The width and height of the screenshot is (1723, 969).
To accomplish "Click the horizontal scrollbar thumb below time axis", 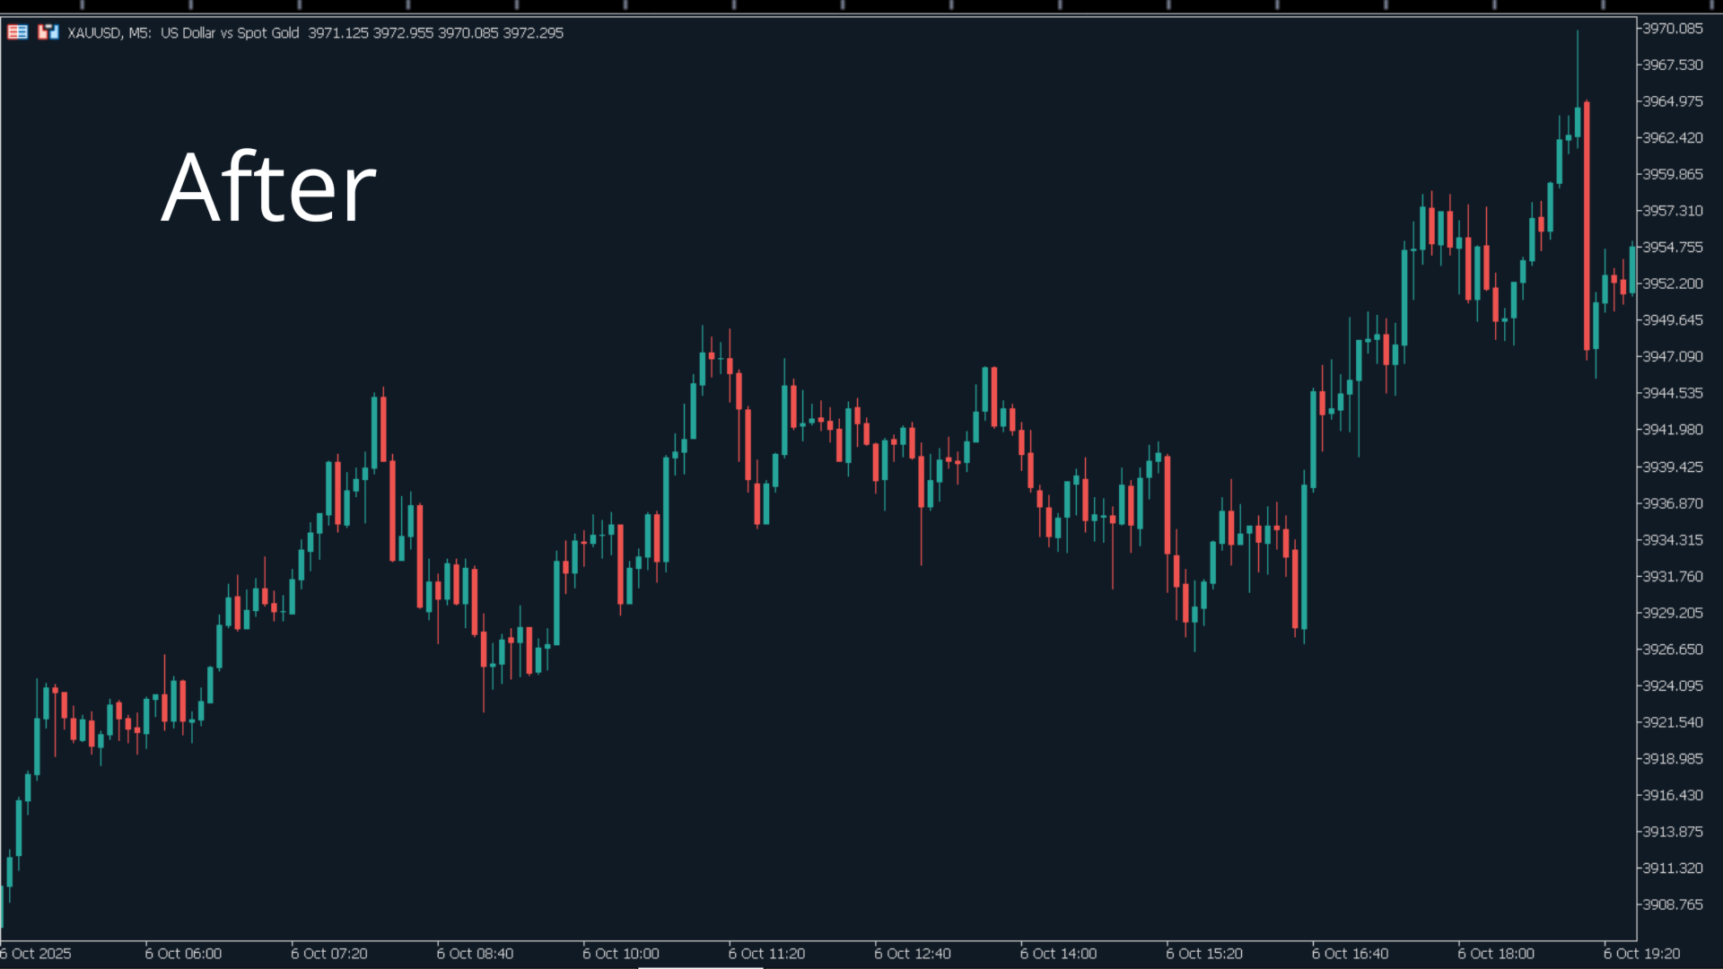I will (x=700, y=967).
